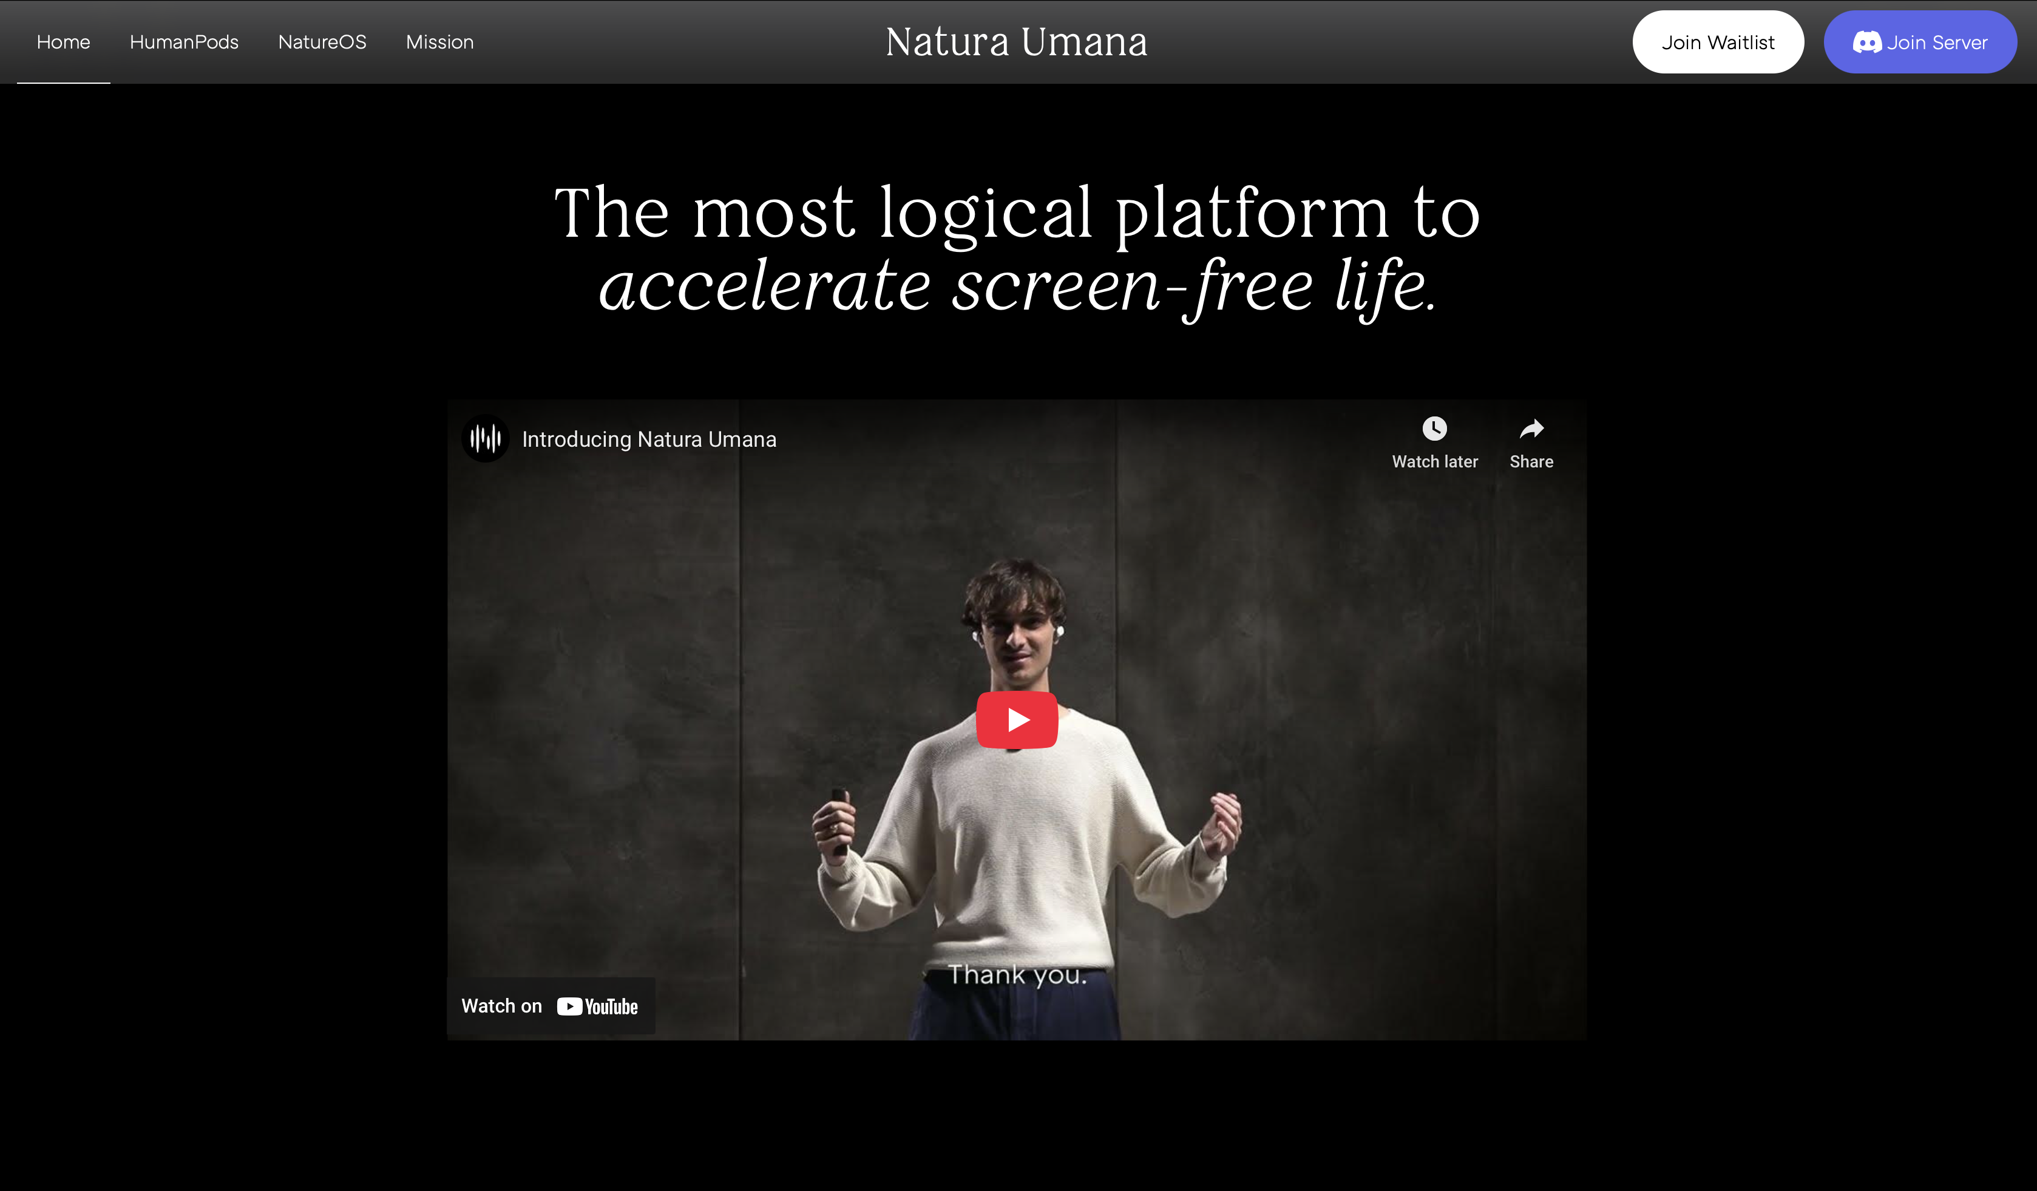Viewport: 2037px width, 1191px height.
Task: Navigate to the NatureOS section
Action: [x=322, y=42]
